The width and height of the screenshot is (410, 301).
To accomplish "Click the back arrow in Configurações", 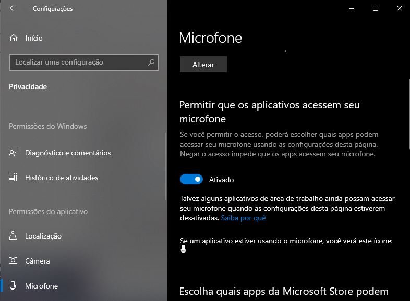I will (13, 8).
